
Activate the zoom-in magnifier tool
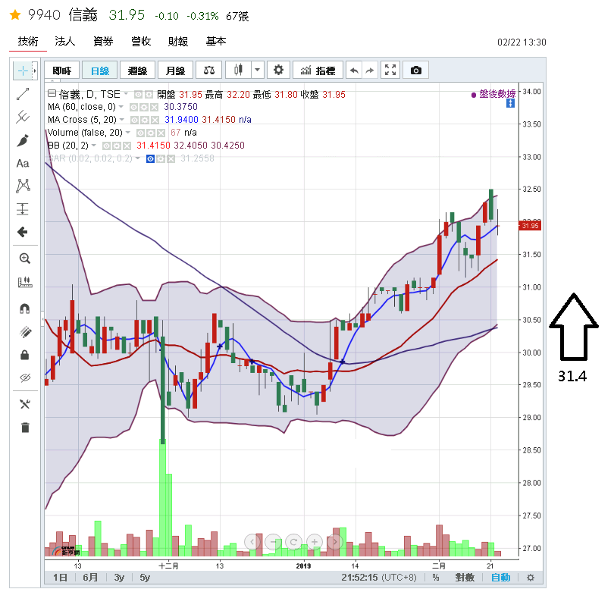pyautogui.click(x=25, y=258)
